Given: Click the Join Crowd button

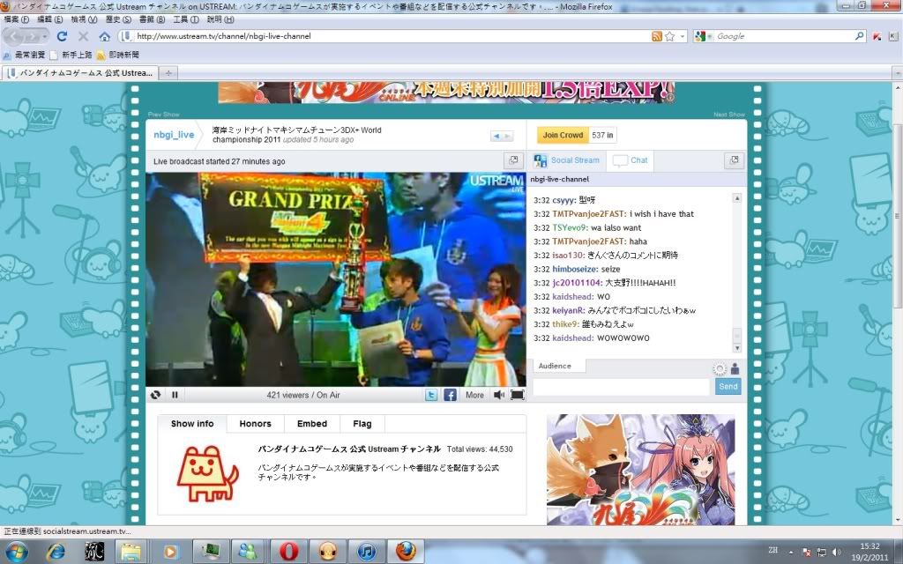Looking at the screenshot, I should tap(563, 135).
